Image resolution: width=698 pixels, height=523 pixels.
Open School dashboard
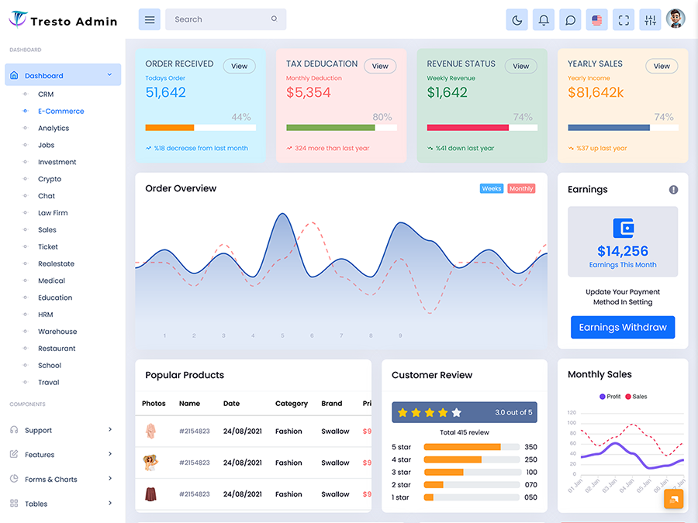point(50,365)
